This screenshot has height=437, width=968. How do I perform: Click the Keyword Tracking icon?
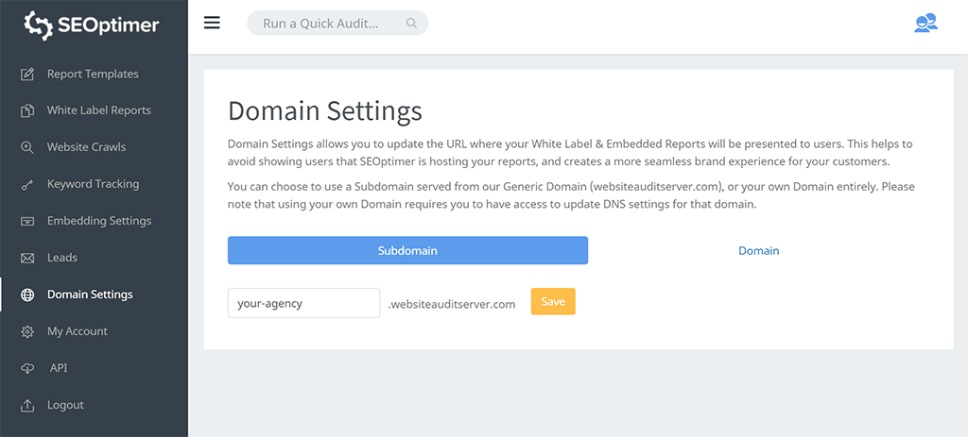pyautogui.click(x=27, y=185)
